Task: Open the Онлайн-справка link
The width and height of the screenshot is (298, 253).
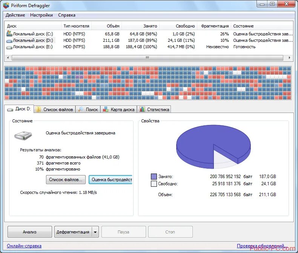Action: point(24,246)
